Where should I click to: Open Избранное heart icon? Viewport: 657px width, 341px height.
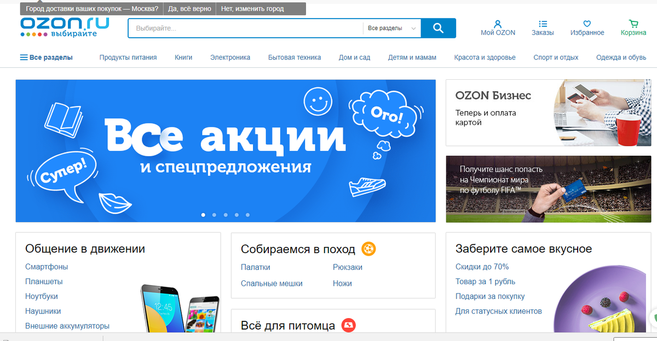click(x=587, y=24)
